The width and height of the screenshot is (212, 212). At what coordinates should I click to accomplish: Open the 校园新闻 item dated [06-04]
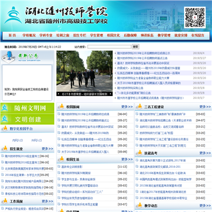coord(85,114)
